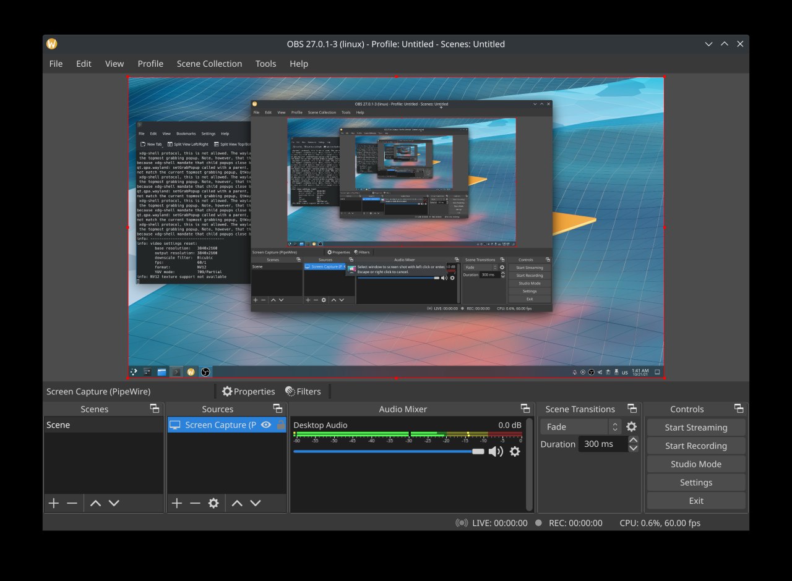Add a new source with the plus icon

point(177,503)
